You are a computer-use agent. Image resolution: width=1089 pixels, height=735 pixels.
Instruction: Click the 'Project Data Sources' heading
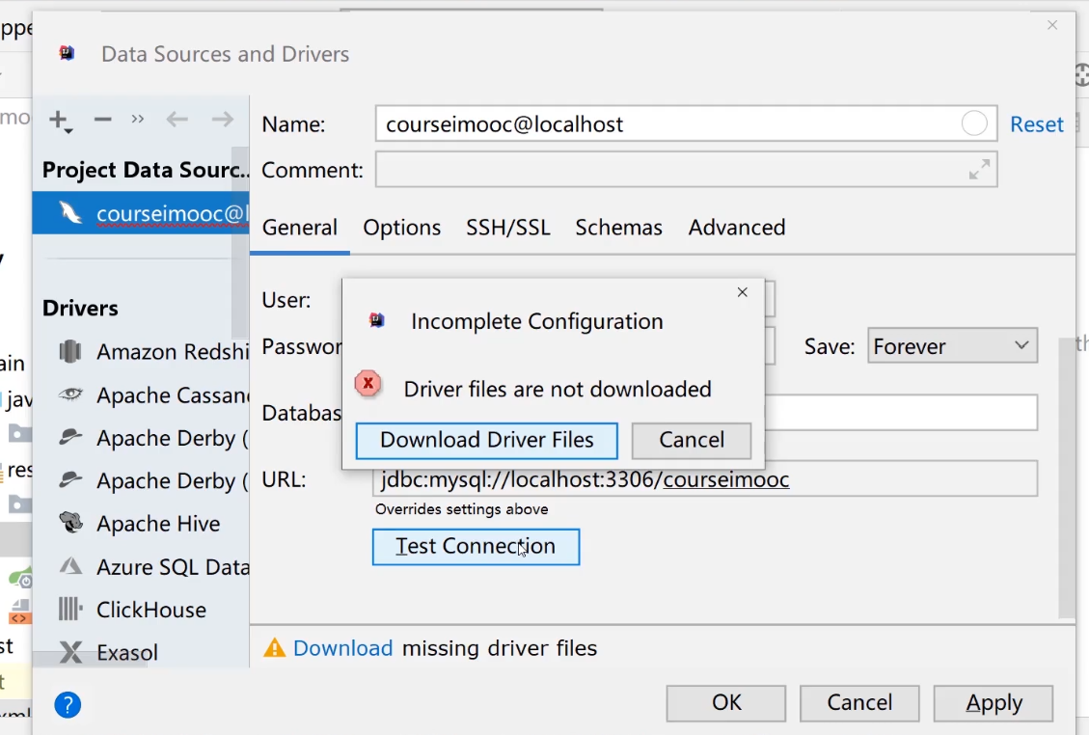point(145,170)
